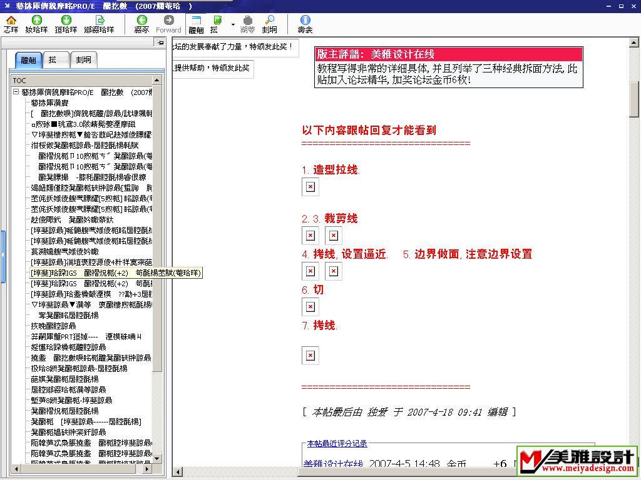Click the TOC list scroll-down arrow
The image size is (641, 480).
click(x=157, y=459)
